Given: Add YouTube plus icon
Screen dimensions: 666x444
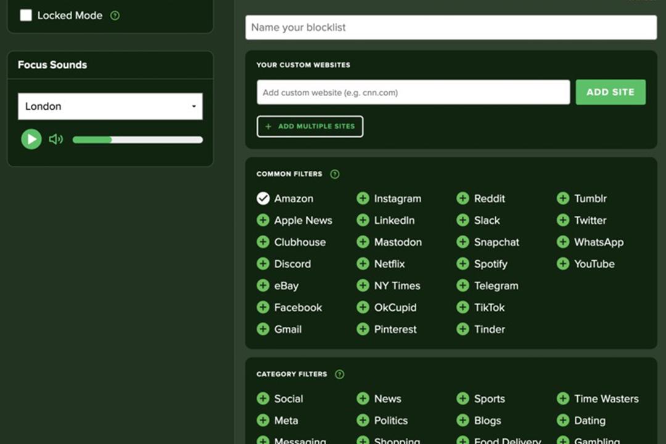Looking at the screenshot, I should pyautogui.click(x=563, y=264).
